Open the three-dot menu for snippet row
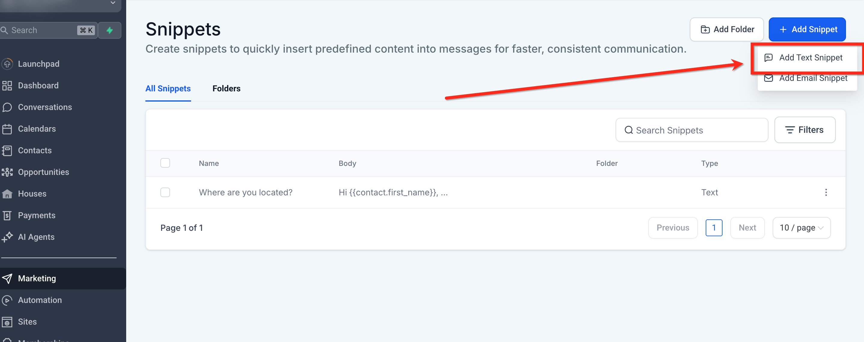Viewport: 864px width, 342px height. tap(826, 192)
